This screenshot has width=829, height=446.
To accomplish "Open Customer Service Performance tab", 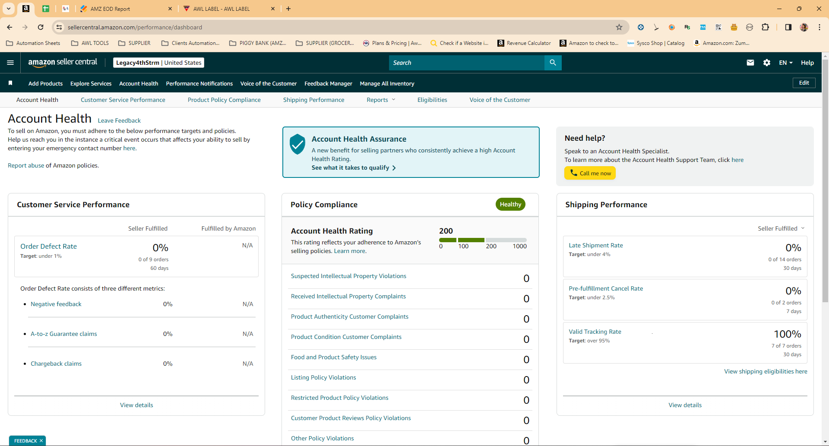I will pyautogui.click(x=123, y=100).
